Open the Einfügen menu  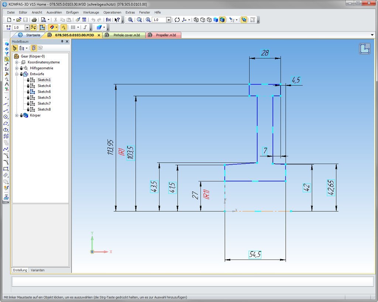click(72, 12)
